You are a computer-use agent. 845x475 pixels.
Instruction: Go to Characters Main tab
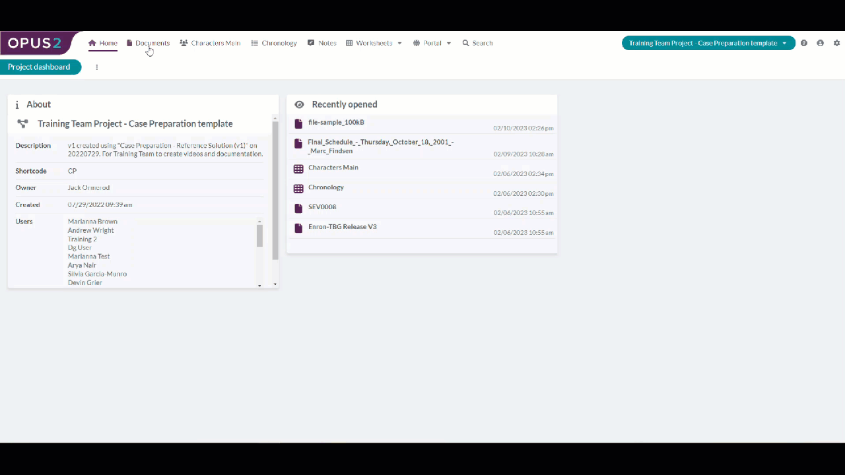pos(210,43)
